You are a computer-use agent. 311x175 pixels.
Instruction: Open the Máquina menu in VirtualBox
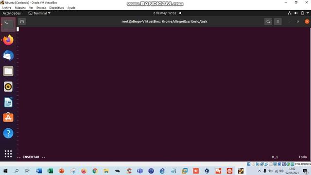tap(20, 8)
